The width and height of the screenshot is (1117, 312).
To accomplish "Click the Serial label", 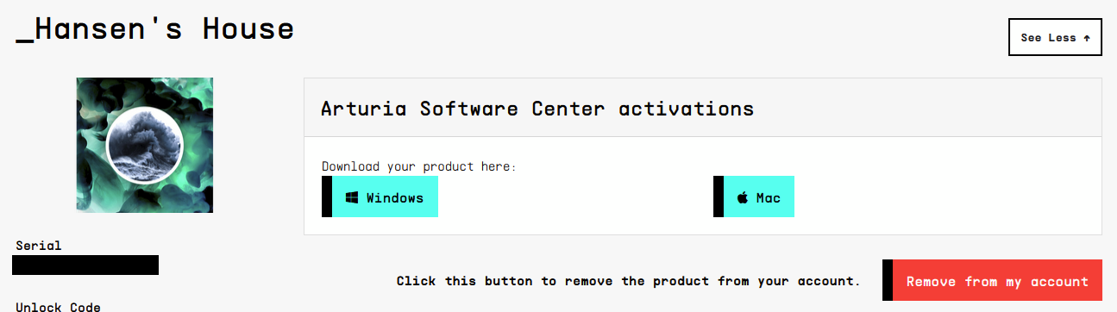I will click(39, 245).
